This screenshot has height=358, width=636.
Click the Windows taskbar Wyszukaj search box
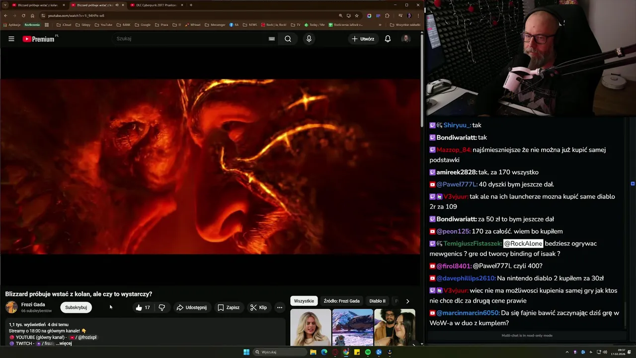(280, 352)
